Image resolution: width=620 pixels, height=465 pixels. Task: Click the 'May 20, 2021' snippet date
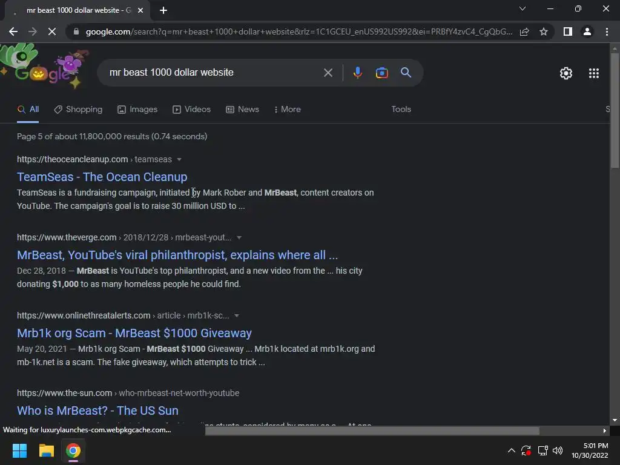(42, 349)
